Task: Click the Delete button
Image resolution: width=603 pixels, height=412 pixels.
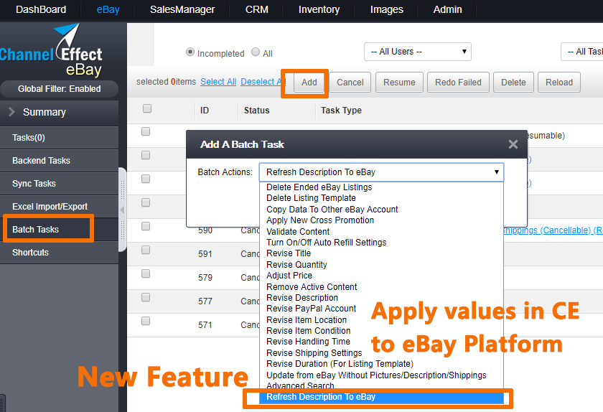Action: 513,83
